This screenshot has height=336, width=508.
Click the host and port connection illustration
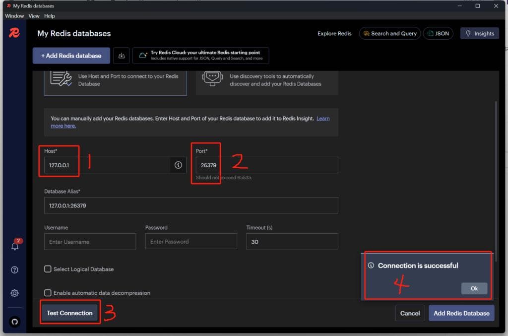coord(61,79)
